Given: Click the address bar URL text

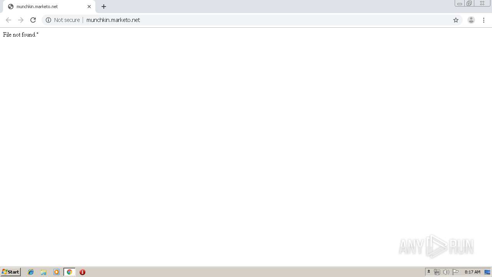Looking at the screenshot, I should point(113,20).
